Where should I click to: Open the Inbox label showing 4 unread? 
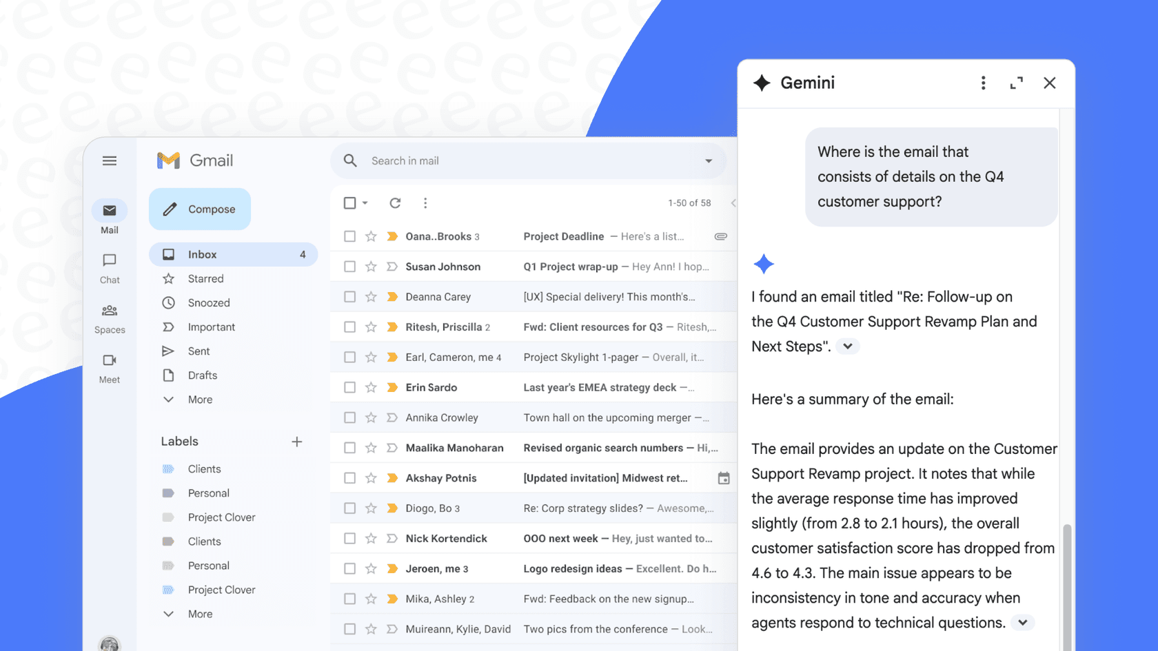click(202, 254)
